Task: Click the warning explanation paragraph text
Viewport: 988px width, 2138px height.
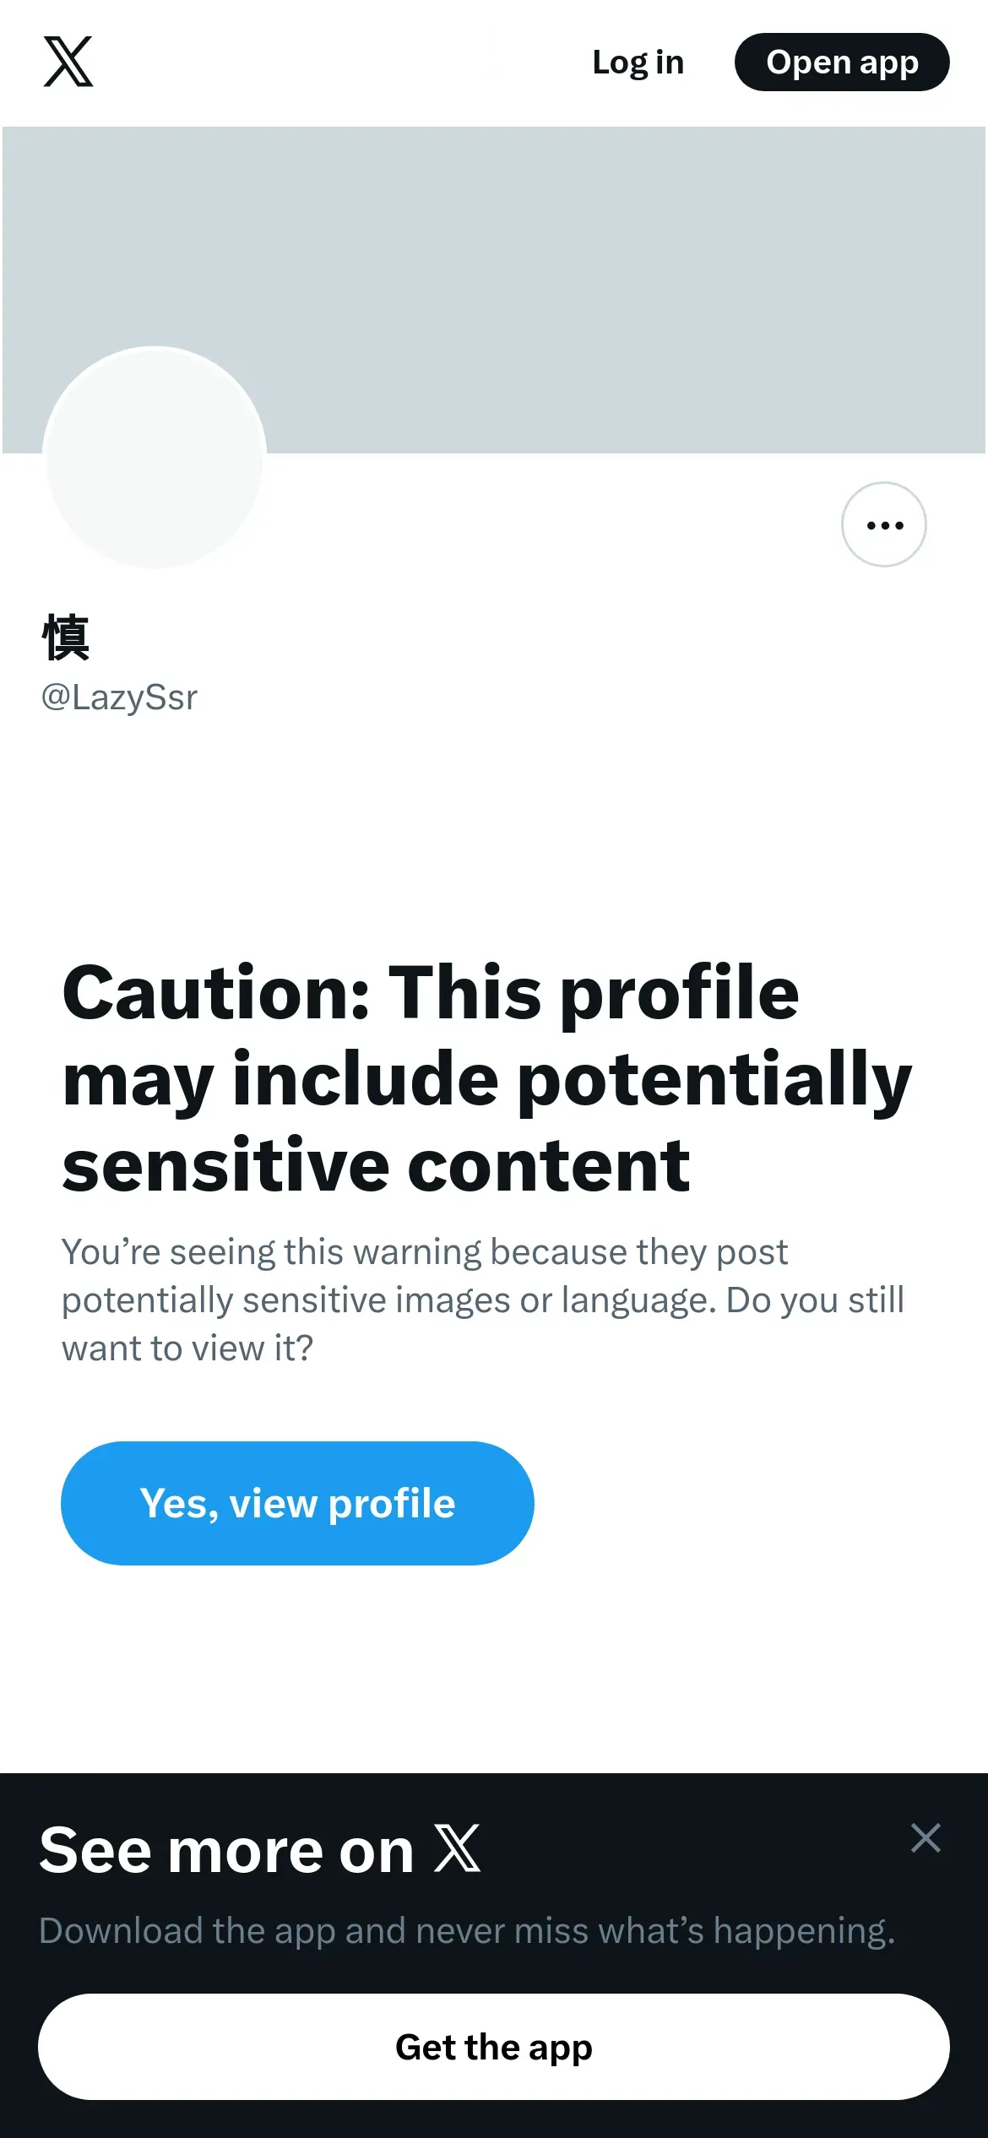Action: [x=481, y=1300]
